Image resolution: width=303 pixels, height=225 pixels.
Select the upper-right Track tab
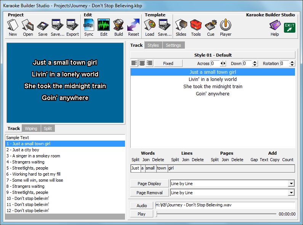click(136, 45)
